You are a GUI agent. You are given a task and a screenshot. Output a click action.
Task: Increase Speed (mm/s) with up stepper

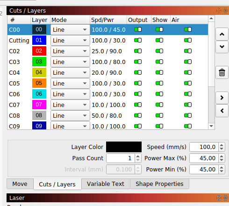222,145
